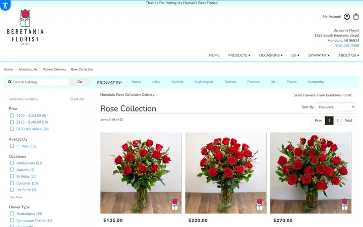Browse by Lilies
Viewport: 363px width, 227px height.
tap(156, 82)
